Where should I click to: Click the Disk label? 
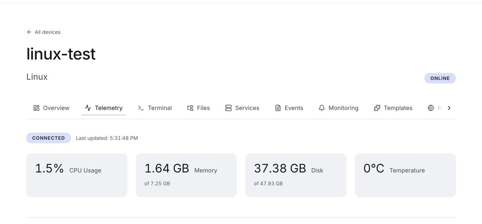317,170
